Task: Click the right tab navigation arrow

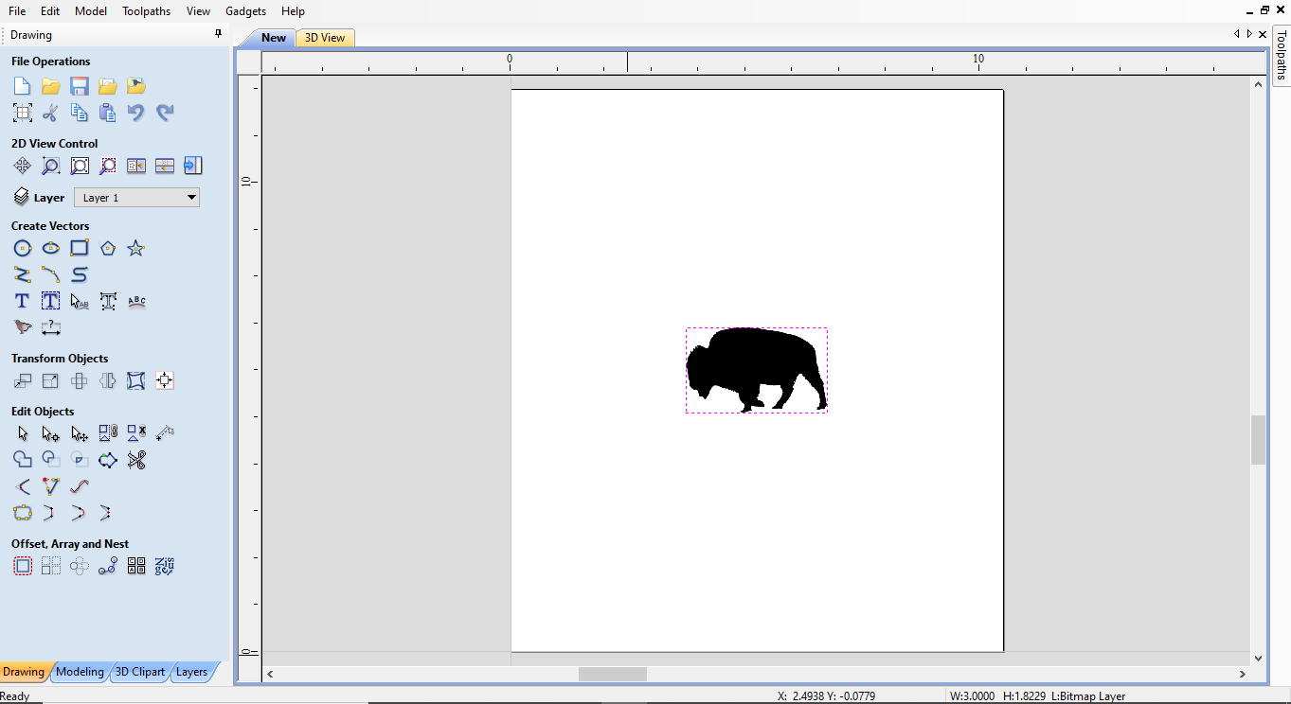Action: 1249,34
